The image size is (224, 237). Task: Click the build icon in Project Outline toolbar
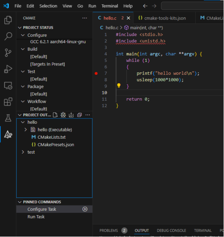[71, 115]
